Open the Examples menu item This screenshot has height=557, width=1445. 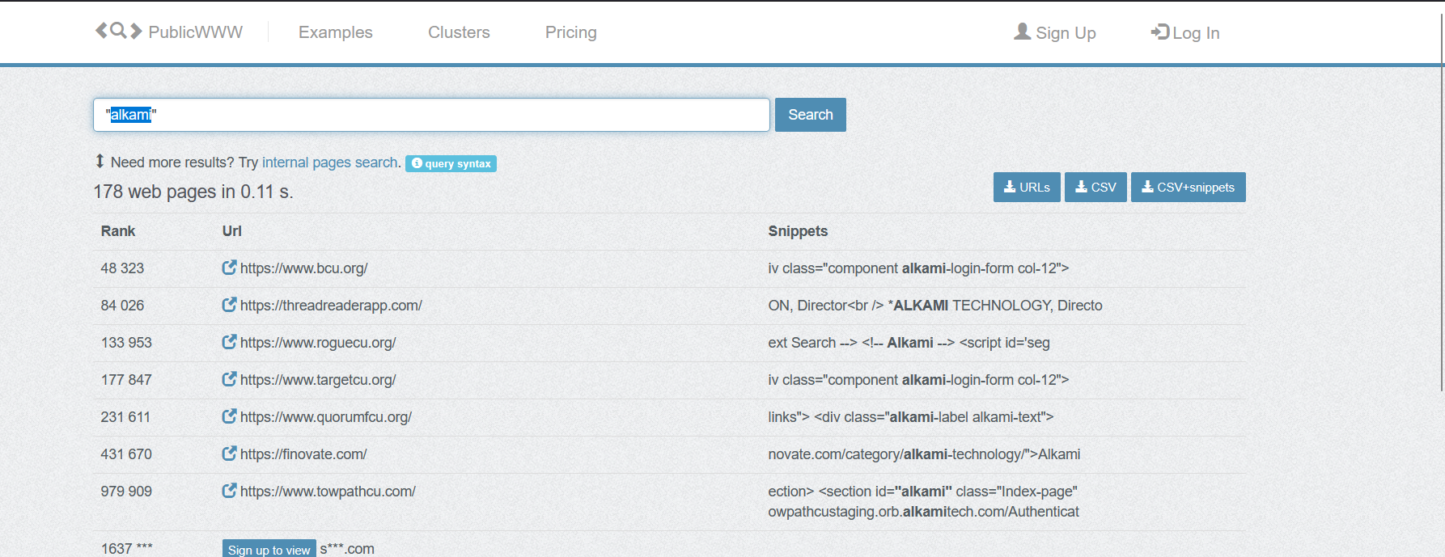click(335, 32)
